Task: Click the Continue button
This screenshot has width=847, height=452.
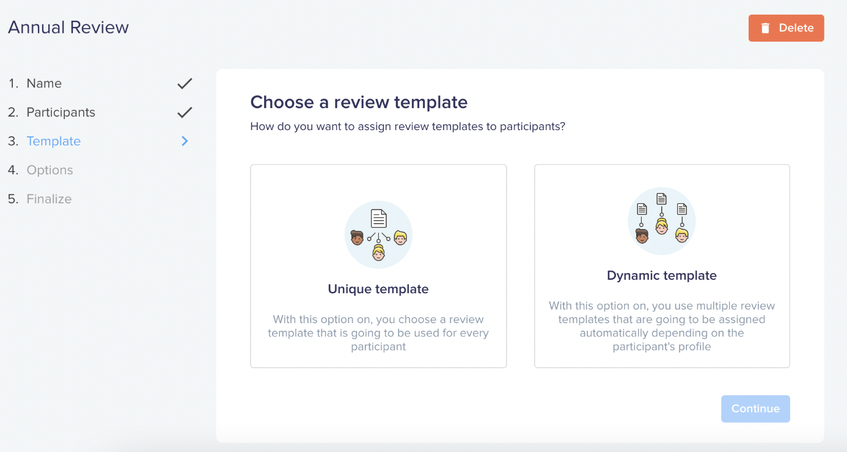Action: click(x=755, y=409)
